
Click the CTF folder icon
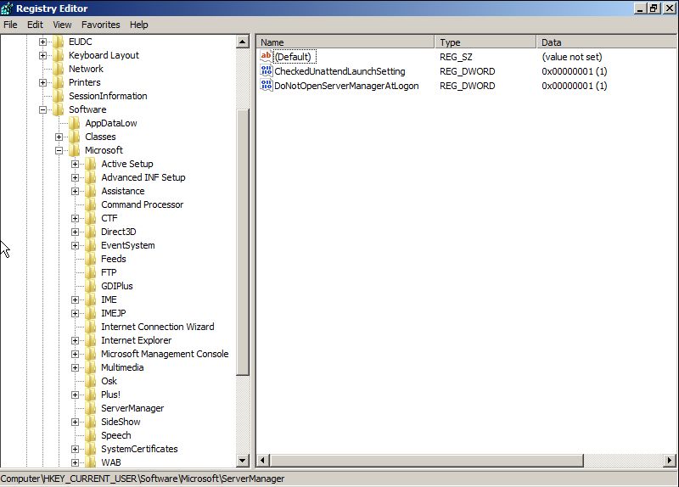pos(91,218)
